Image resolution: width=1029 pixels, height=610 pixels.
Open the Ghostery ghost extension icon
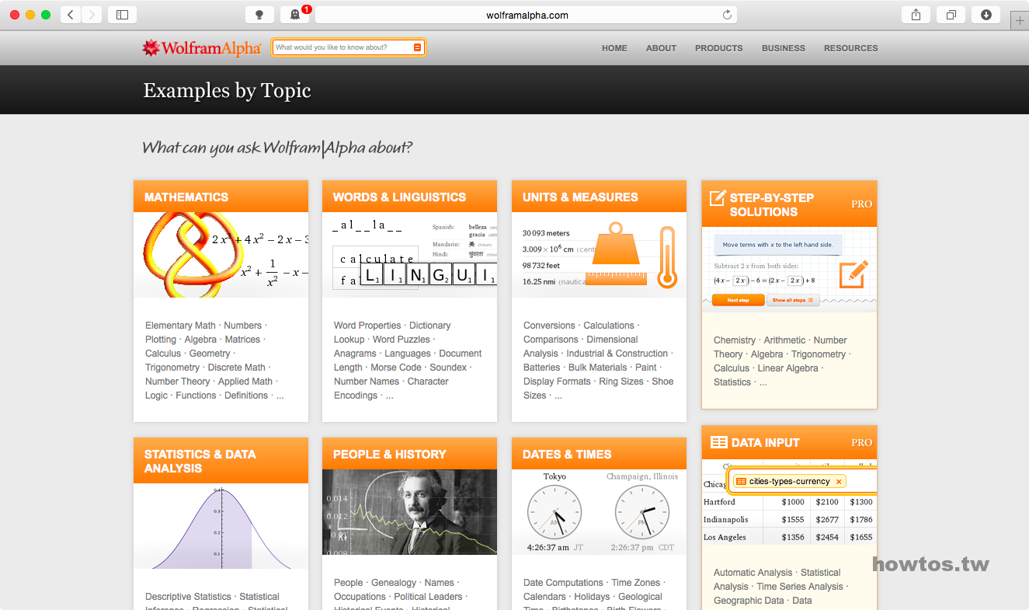pos(294,14)
